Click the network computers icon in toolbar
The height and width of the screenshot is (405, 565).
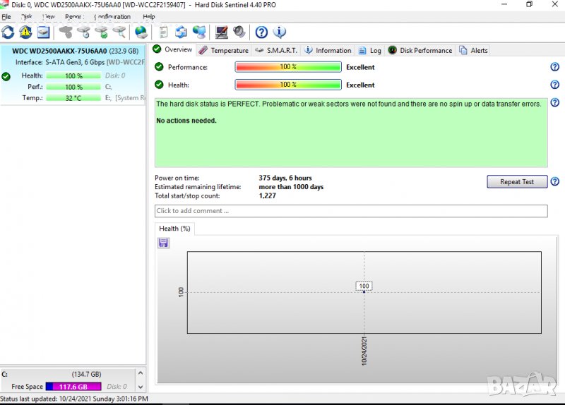pos(200,32)
